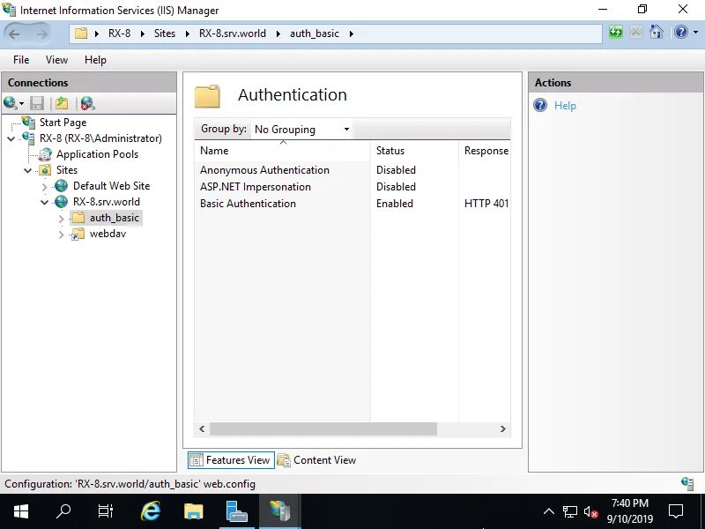Select the RX-8.srv.world site node

pyautogui.click(x=106, y=202)
